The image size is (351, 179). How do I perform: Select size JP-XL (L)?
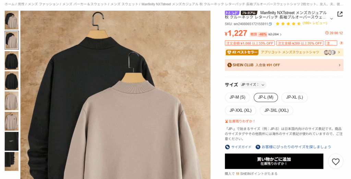tap(294, 97)
